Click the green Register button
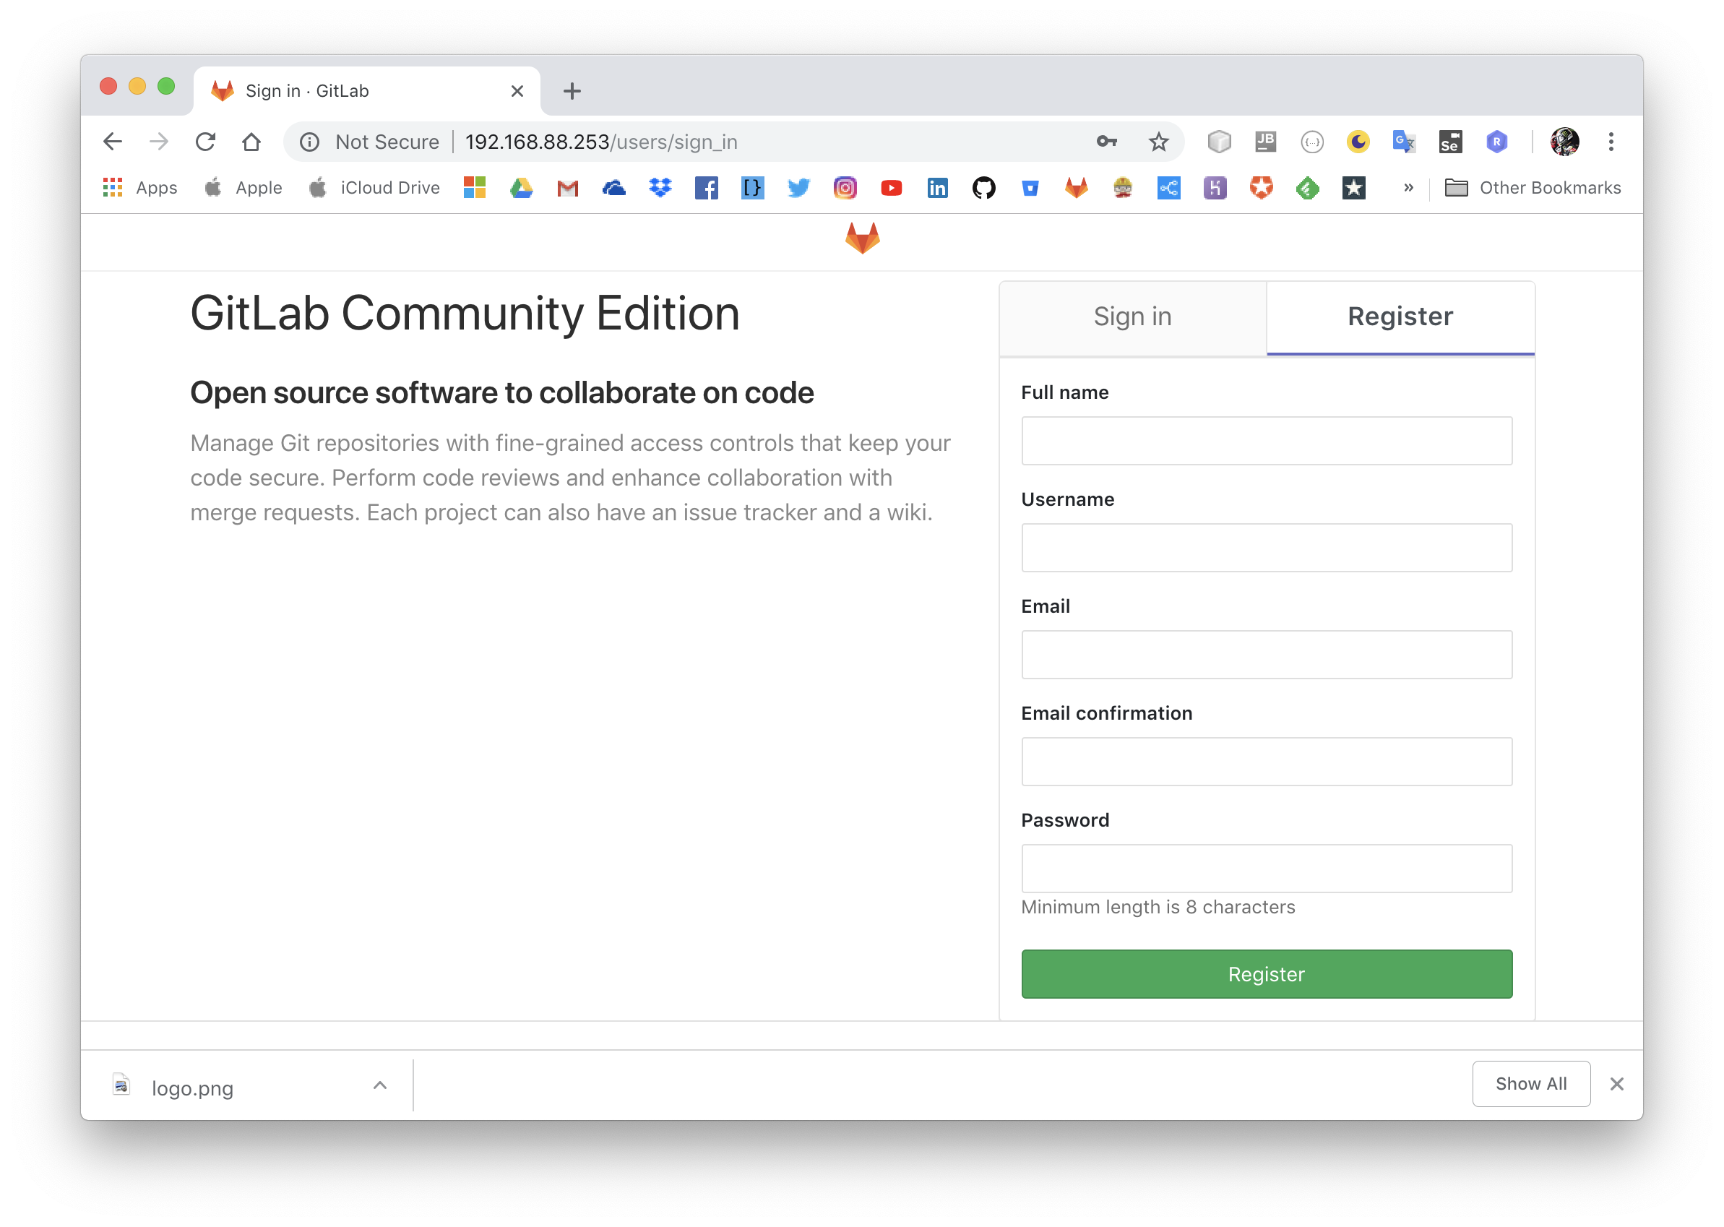The width and height of the screenshot is (1724, 1227). coord(1266,974)
